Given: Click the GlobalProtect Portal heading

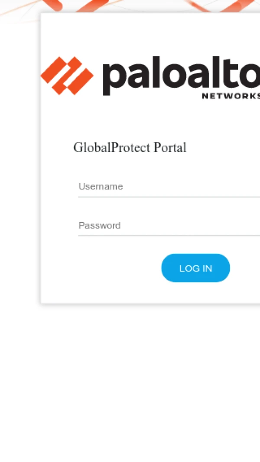Looking at the screenshot, I should (x=130, y=147).
